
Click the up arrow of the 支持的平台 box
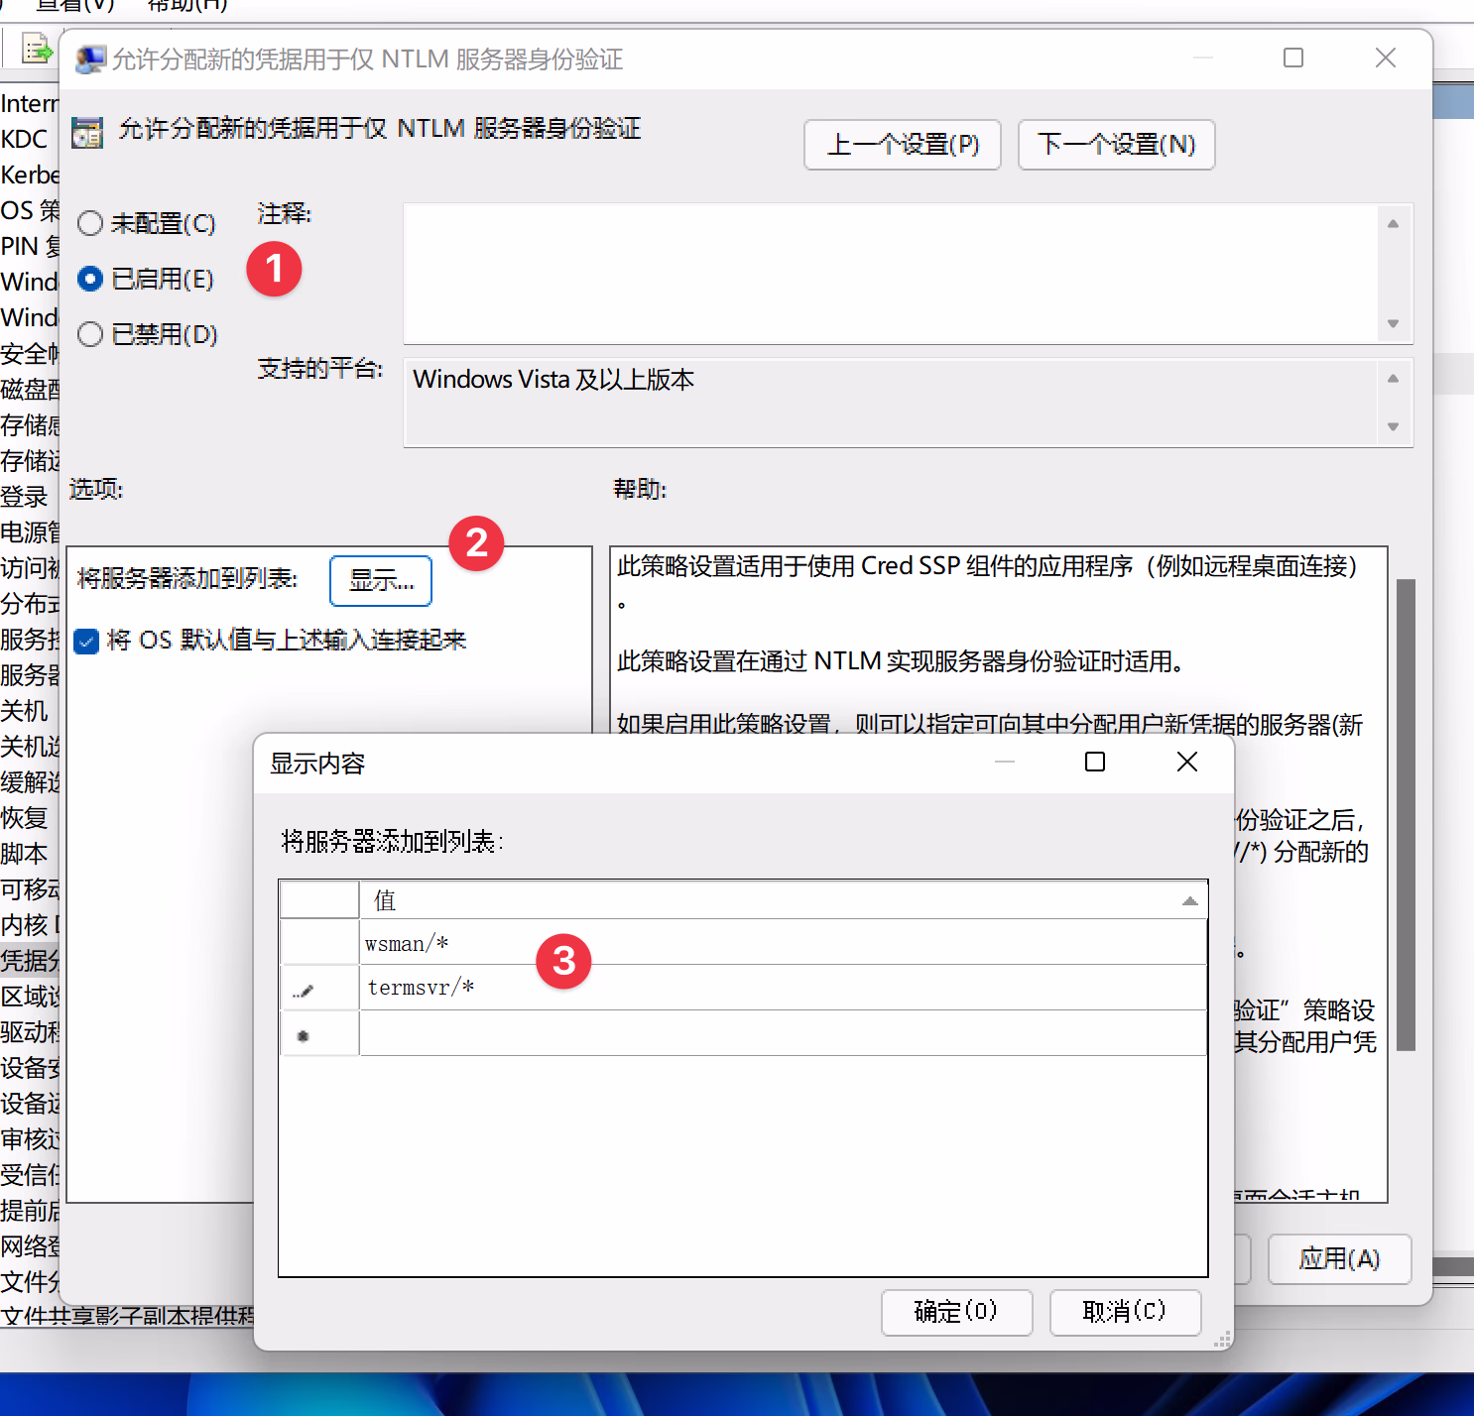coord(1393,379)
